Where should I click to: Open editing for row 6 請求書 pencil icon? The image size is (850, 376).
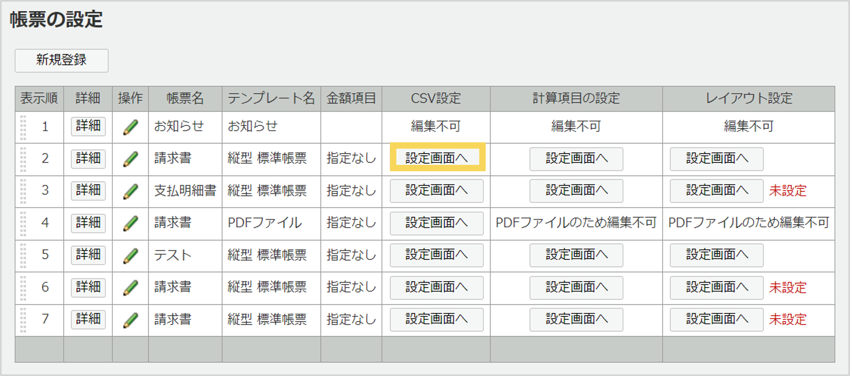[130, 287]
